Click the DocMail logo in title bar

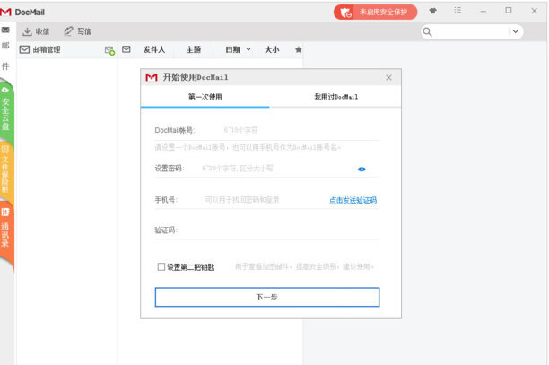click(6, 13)
